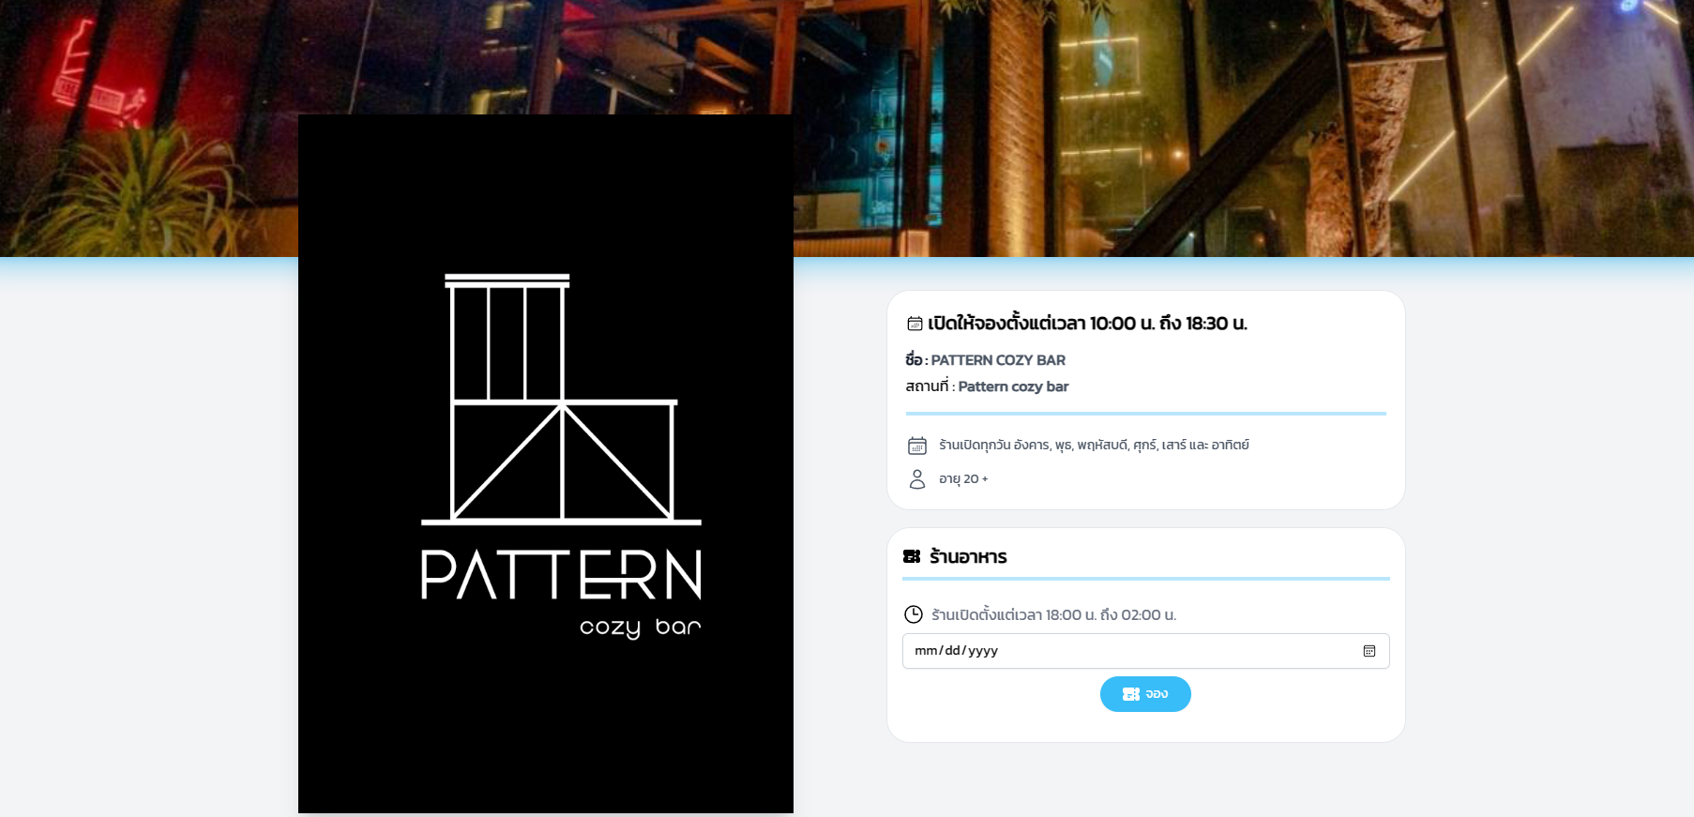Click the ticket icon beside ร้านอาหาร heading
Viewport: 1694px width, 817px height.
912,556
